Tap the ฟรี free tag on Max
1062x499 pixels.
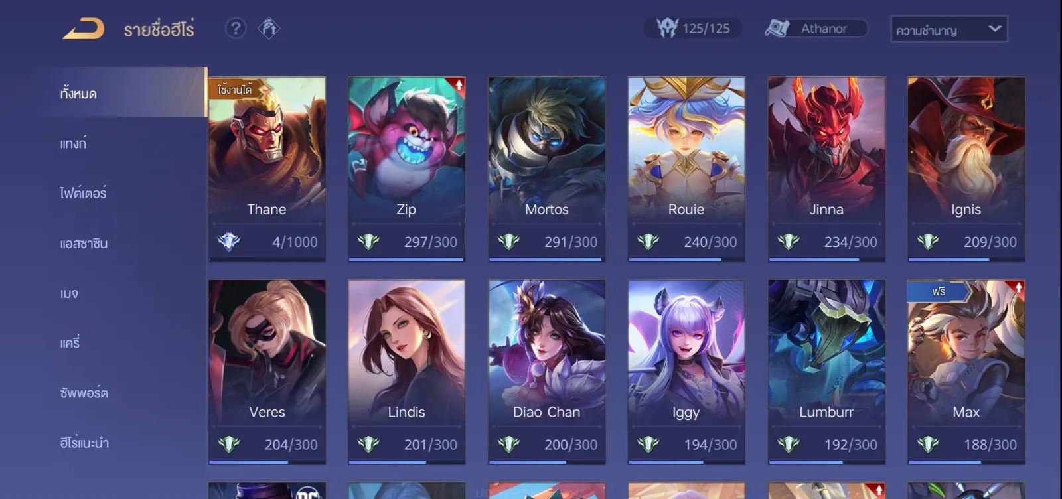(x=939, y=291)
